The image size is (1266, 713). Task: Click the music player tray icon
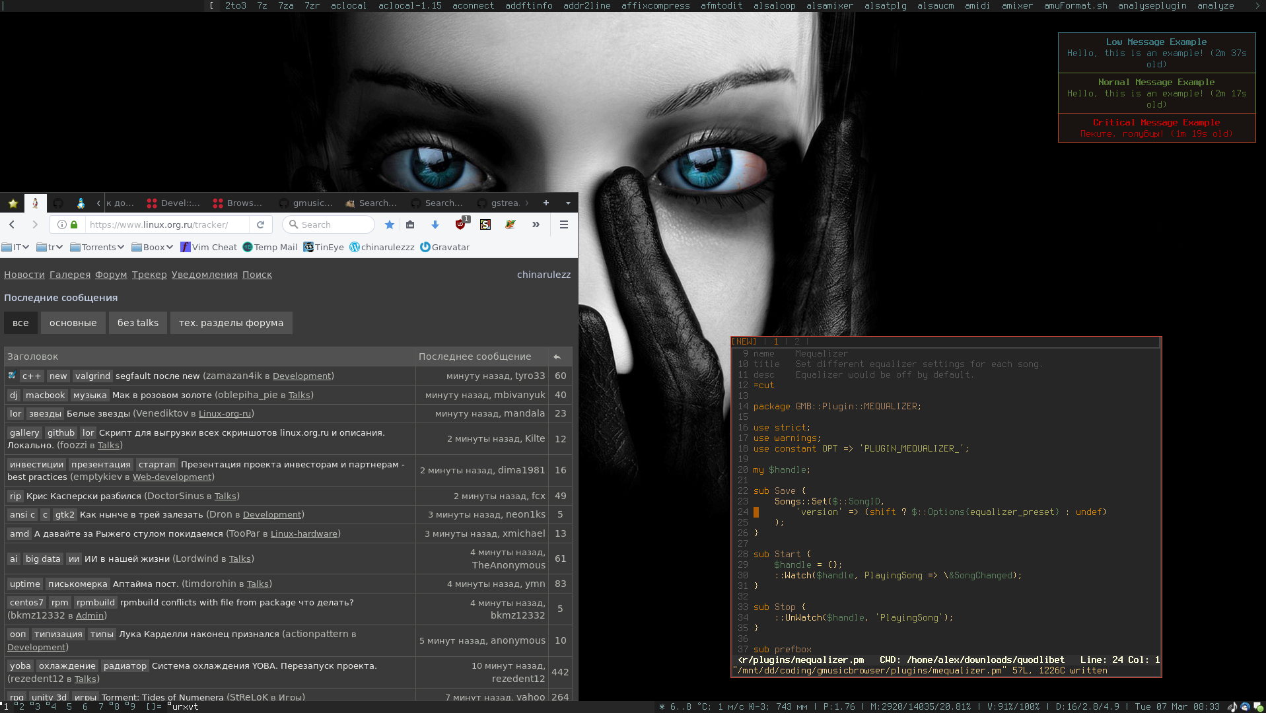point(1232,706)
